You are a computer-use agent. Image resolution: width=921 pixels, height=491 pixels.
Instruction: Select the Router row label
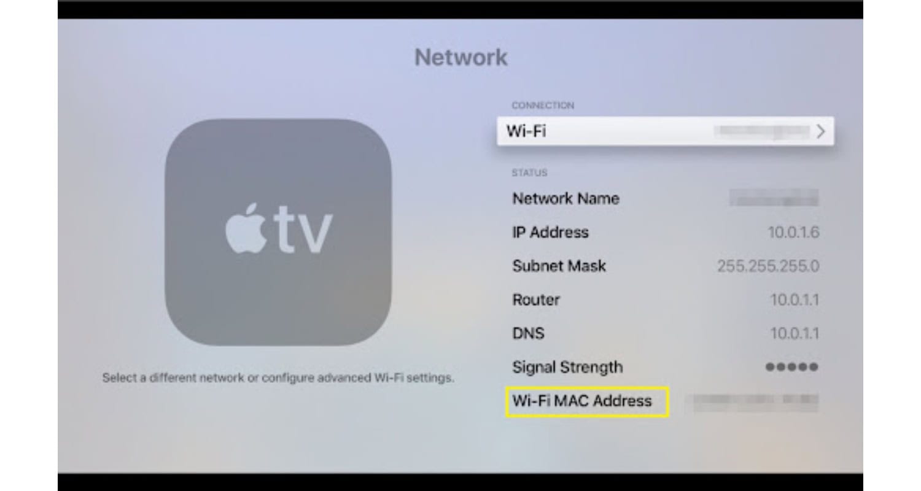[x=536, y=300]
